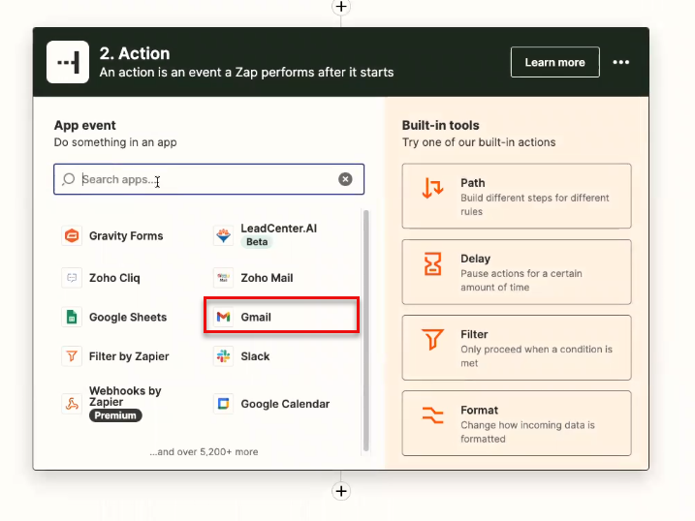Add a step above the Action
This screenshot has width=695, height=521.
[340, 7]
